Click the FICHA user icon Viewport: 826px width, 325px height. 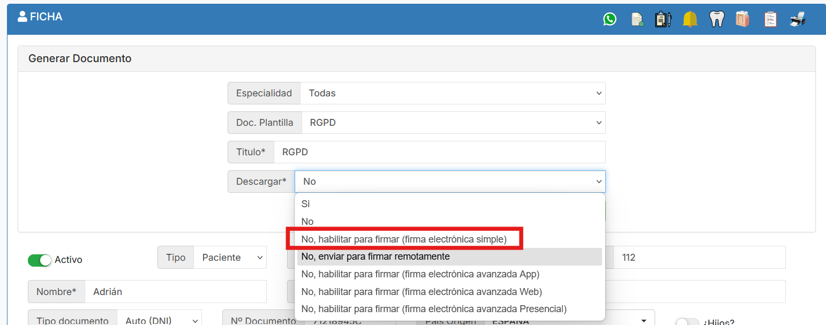(22, 17)
